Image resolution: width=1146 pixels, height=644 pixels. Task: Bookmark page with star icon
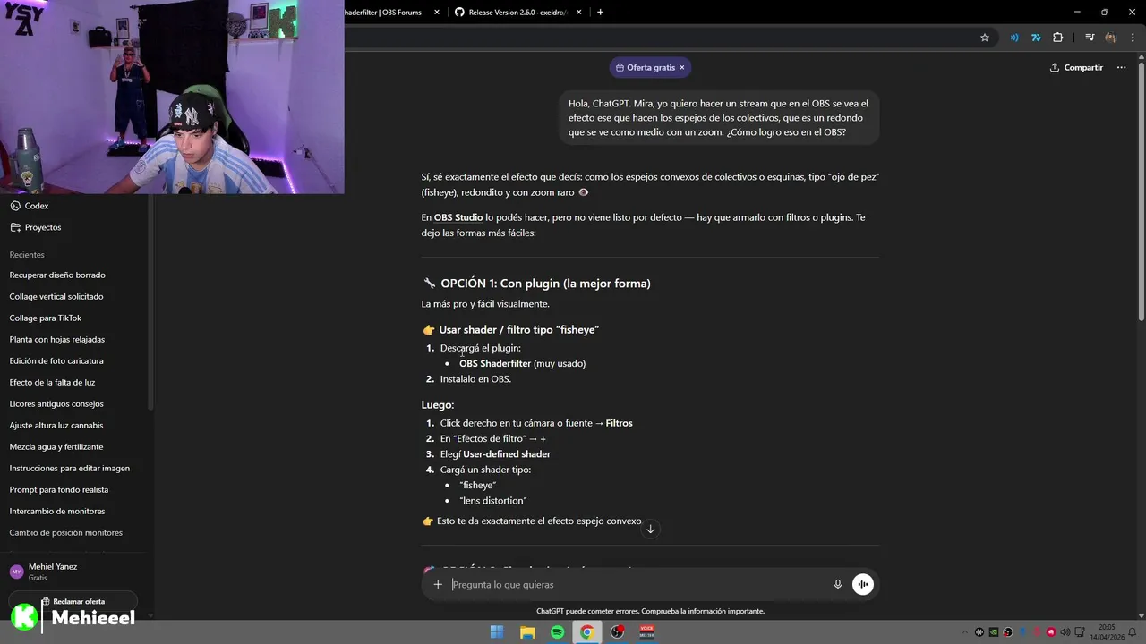pyautogui.click(x=985, y=38)
